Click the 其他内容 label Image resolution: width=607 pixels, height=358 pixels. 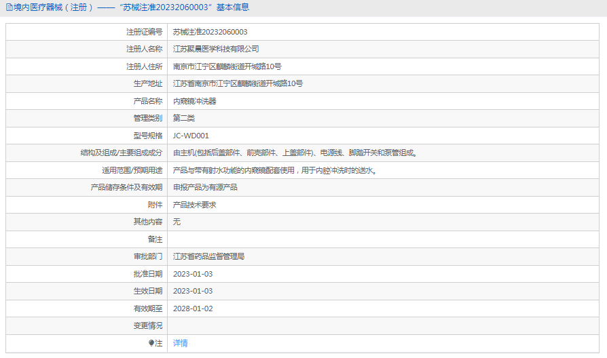[x=148, y=222]
